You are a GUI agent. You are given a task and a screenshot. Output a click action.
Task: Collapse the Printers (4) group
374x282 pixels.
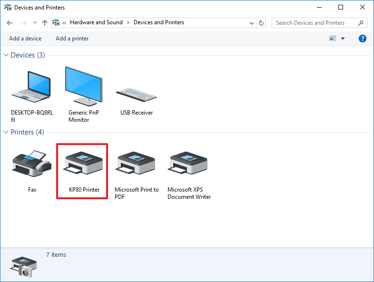[x=6, y=132]
